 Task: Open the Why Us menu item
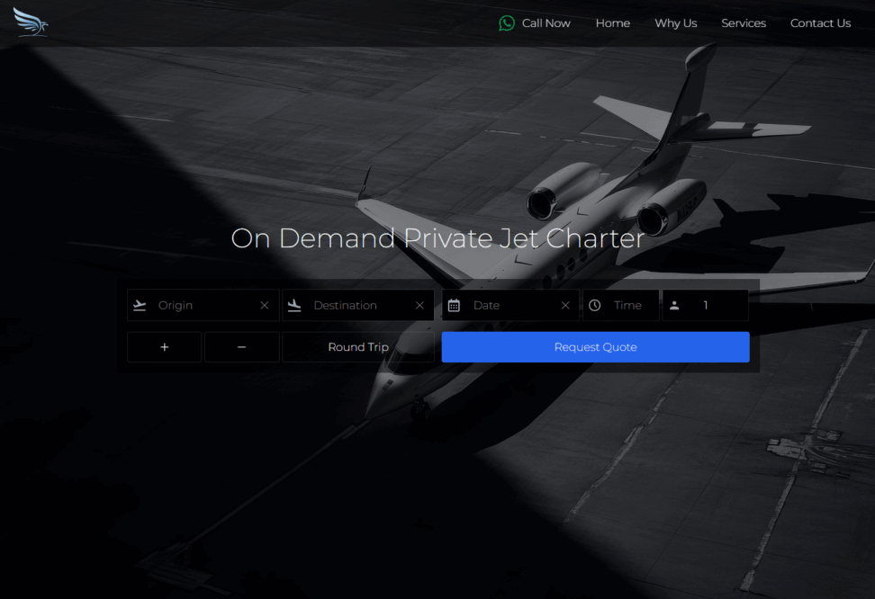676,22
